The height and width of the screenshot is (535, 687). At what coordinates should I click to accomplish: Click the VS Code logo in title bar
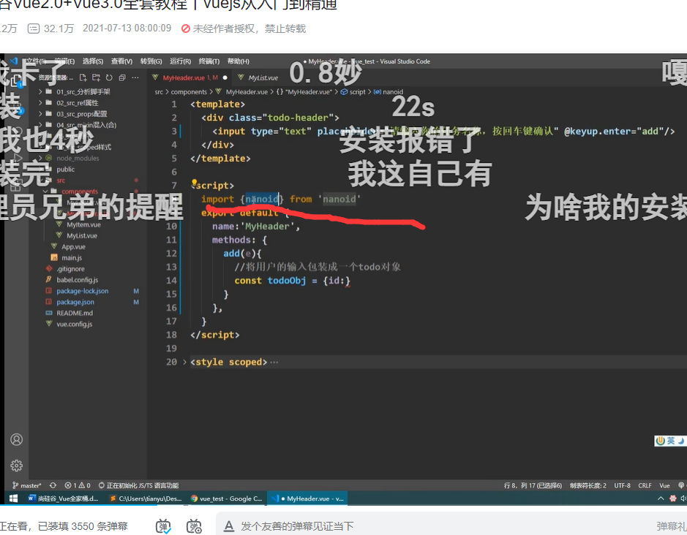[x=14, y=61]
